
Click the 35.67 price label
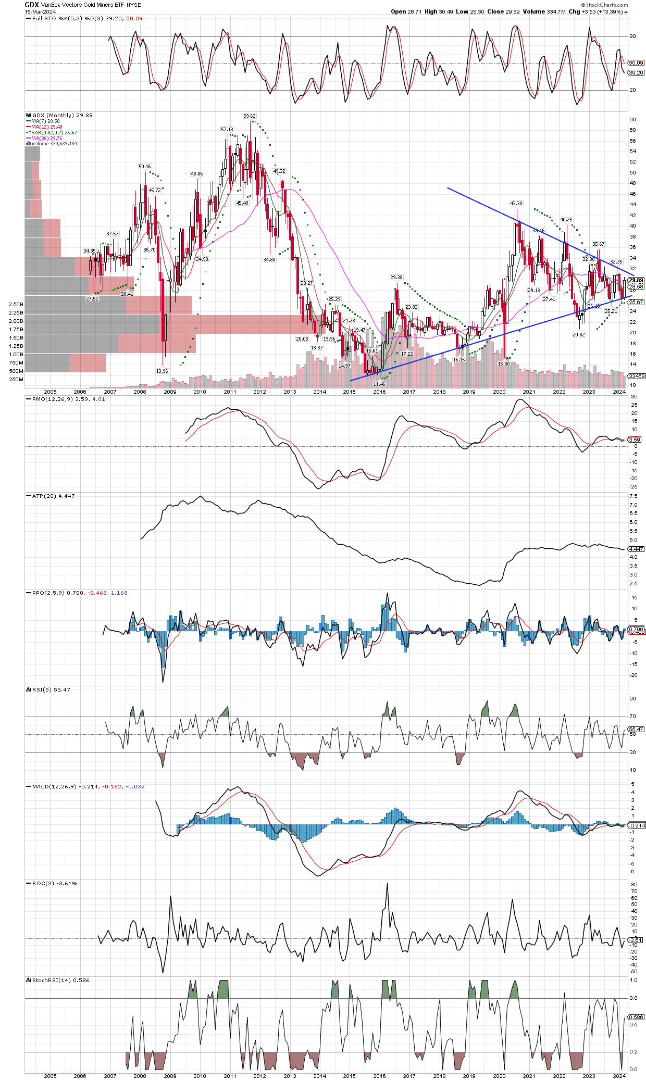click(599, 244)
